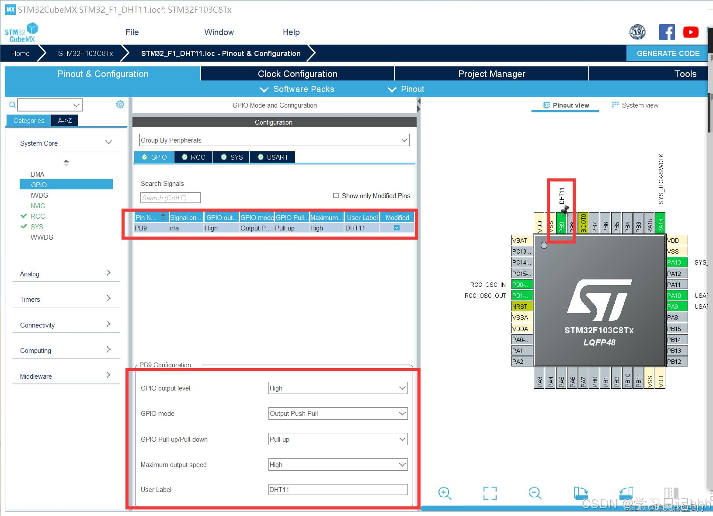
Task: Open the GPIO mode dropdown
Action: pyautogui.click(x=338, y=413)
